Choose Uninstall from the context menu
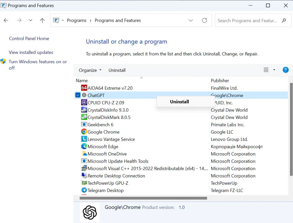 coord(179,102)
